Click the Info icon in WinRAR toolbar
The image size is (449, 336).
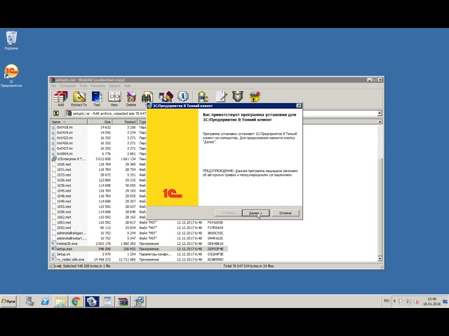click(182, 97)
